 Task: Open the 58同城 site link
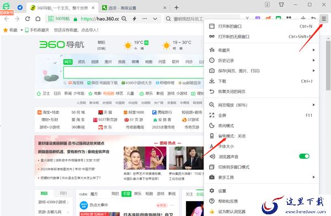pyautogui.click(x=78, y=112)
